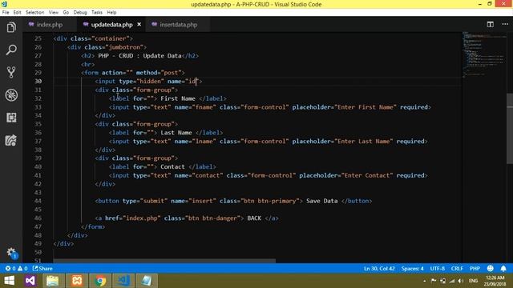Open the View menu
The image size is (513, 288).
(x=54, y=13)
